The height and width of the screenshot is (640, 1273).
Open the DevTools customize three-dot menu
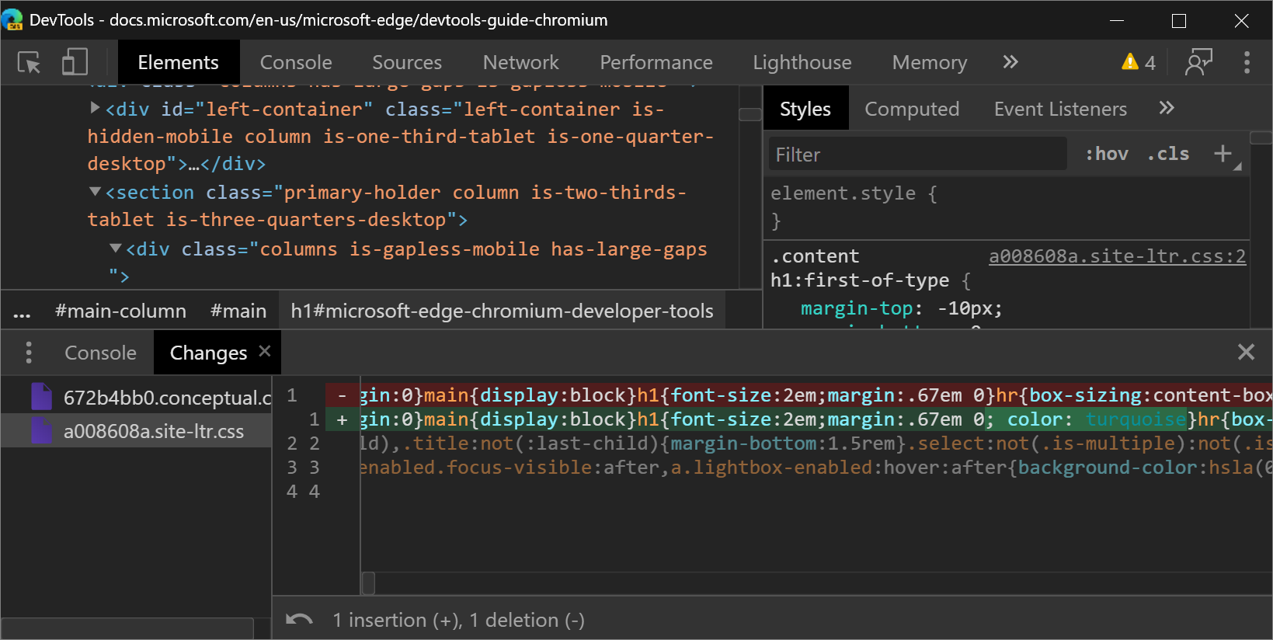(1247, 62)
